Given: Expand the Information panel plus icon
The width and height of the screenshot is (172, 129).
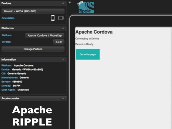Looking at the screenshot, I should pyautogui.click(x=63, y=60).
